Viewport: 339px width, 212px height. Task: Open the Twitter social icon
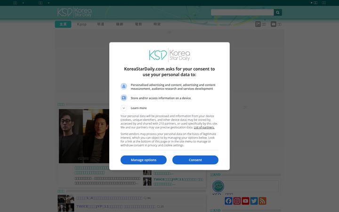(254, 201)
